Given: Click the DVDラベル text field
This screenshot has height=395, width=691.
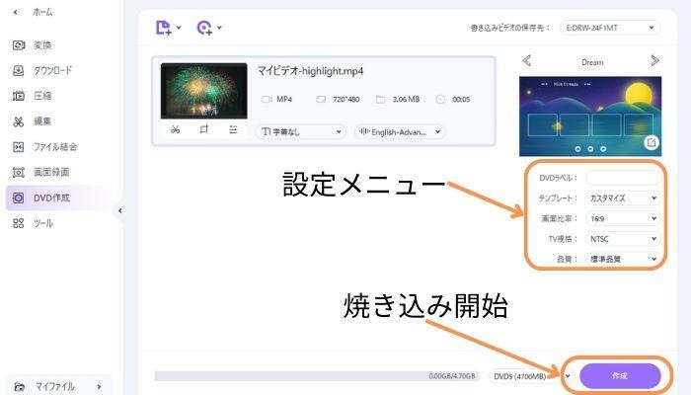Looking at the screenshot, I should click(622, 178).
